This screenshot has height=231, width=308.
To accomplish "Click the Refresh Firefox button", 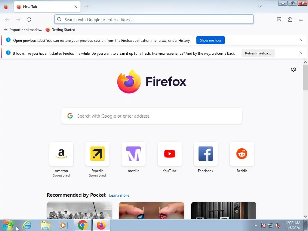I will tap(258, 53).
